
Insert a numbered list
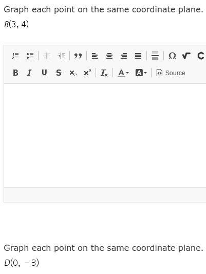click(15, 56)
